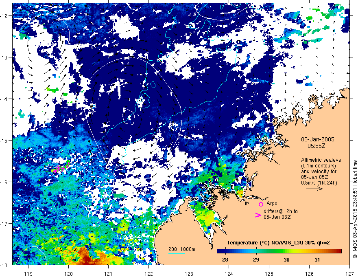Click longitude axis label 126
The height and width of the screenshot is (277, 358).
click(x=309, y=274)
